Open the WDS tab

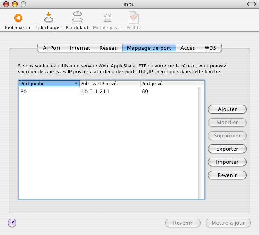[210, 48]
